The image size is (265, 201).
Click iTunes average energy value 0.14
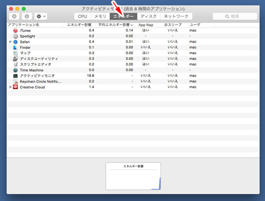click(129, 30)
